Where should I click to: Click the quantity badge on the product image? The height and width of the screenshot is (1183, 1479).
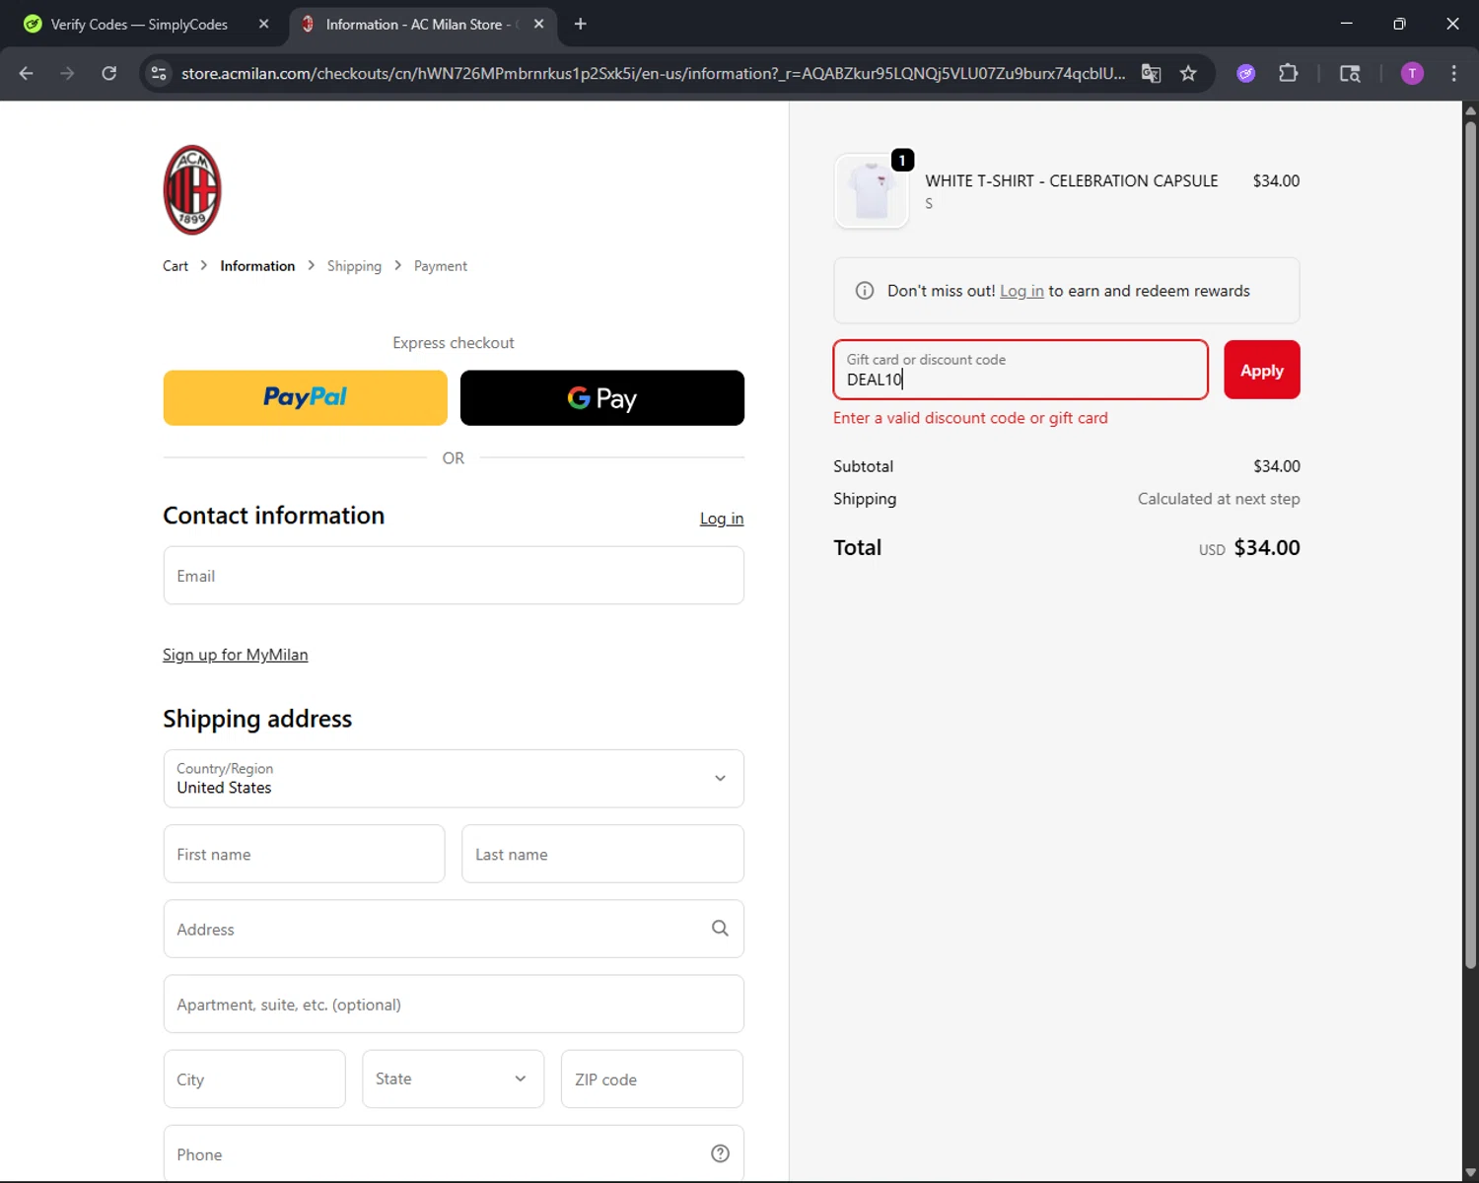click(902, 160)
